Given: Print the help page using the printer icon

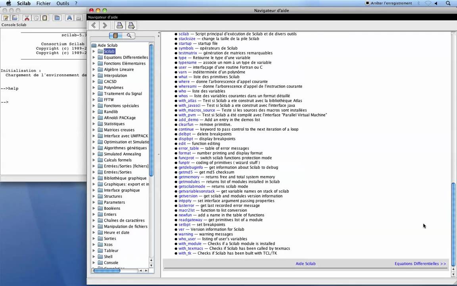Looking at the screenshot, I should 119,25.
